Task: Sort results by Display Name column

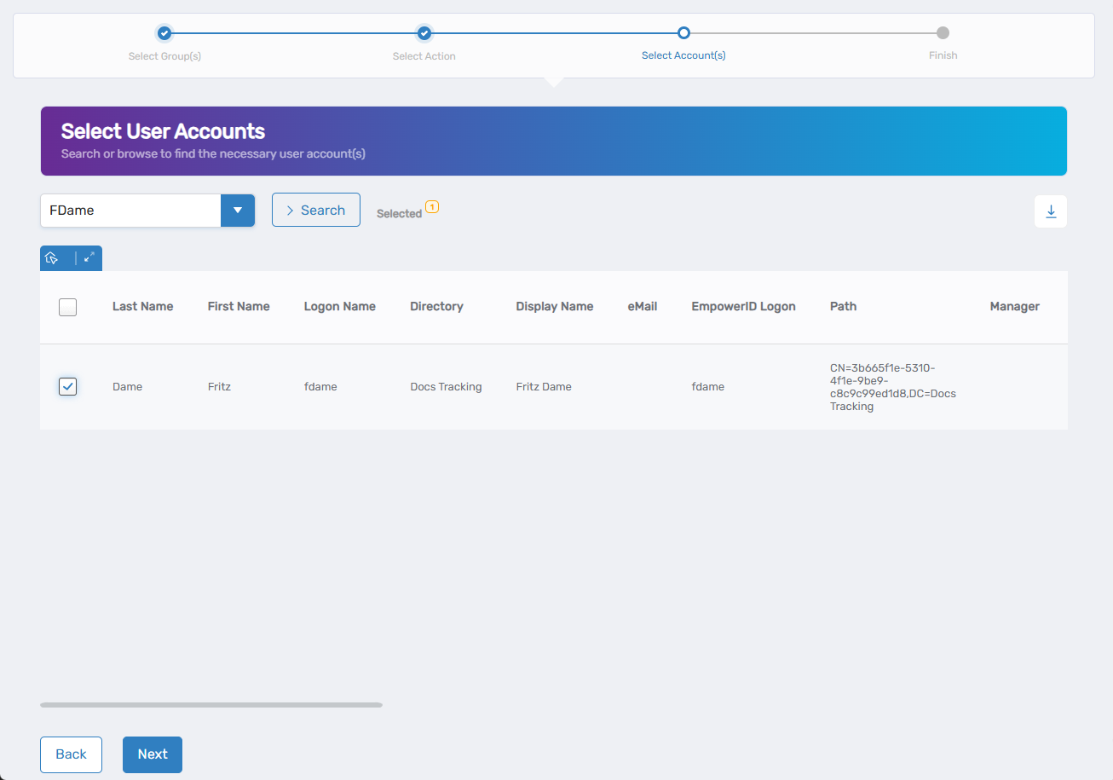Action: click(554, 306)
